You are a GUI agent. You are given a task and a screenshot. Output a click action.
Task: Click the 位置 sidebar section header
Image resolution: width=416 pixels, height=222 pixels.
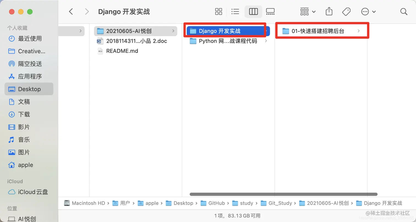[x=12, y=208]
